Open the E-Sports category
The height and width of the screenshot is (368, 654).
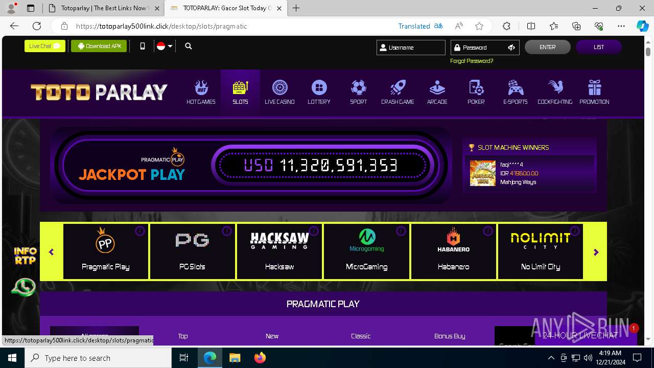[515, 93]
